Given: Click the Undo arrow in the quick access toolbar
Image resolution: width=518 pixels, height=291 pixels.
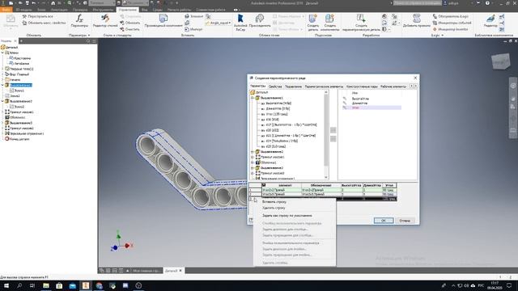Looking at the screenshot, I should point(33,3).
